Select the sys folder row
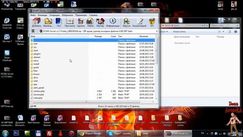The height and width of the screenshot is (137, 243). click(92, 47)
